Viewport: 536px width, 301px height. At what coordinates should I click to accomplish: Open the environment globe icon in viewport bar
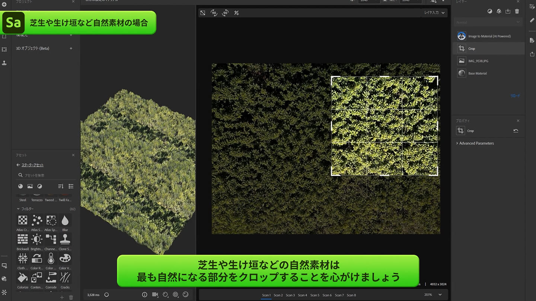175,295
